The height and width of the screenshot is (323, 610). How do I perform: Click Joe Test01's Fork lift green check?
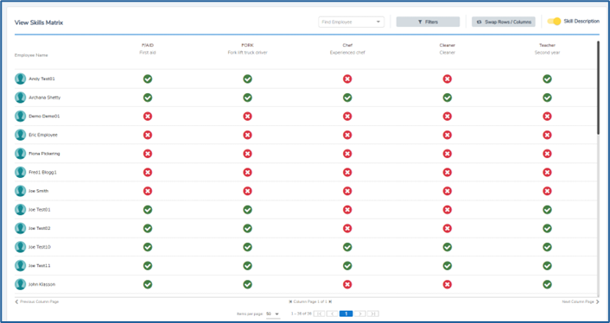tap(247, 210)
